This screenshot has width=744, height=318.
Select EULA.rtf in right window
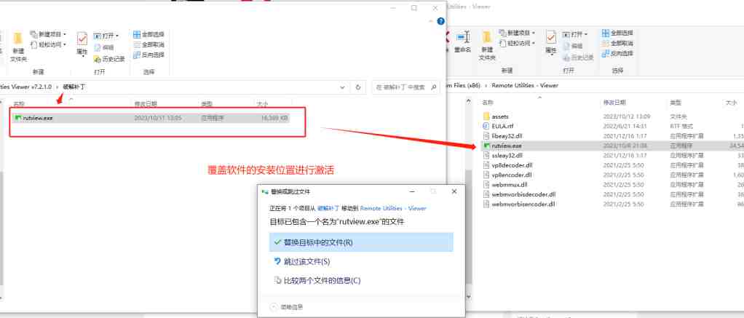tap(502, 126)
